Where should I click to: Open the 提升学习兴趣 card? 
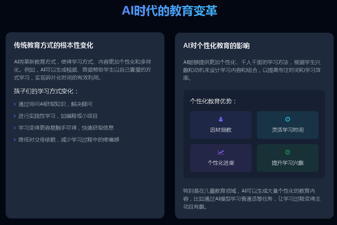click(x=288, y=158)
